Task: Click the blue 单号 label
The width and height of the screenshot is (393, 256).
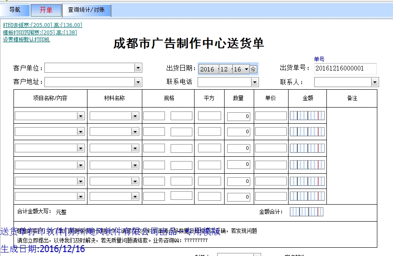Action: tap(319, 59)
